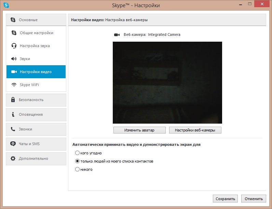The height and width of the screenshot is (209, 272).
Task: Open the Настройка звука page
Action: [x=36, y=46]
